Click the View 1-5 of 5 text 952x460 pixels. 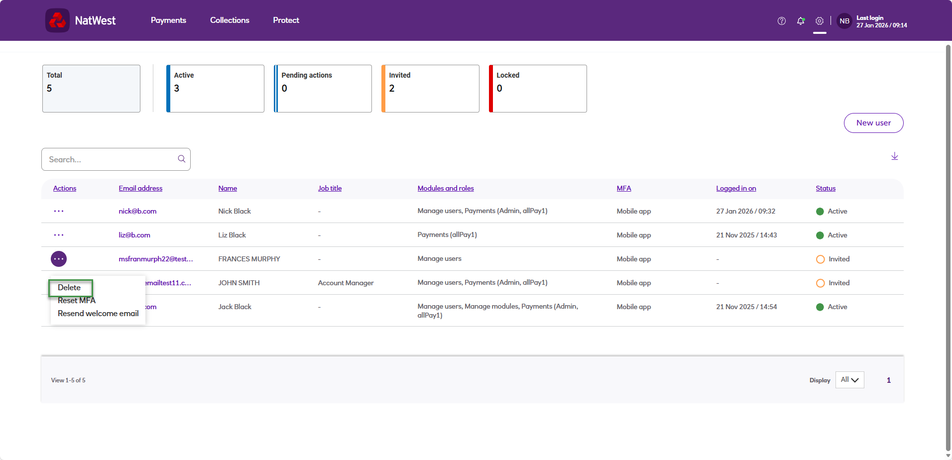68,380
